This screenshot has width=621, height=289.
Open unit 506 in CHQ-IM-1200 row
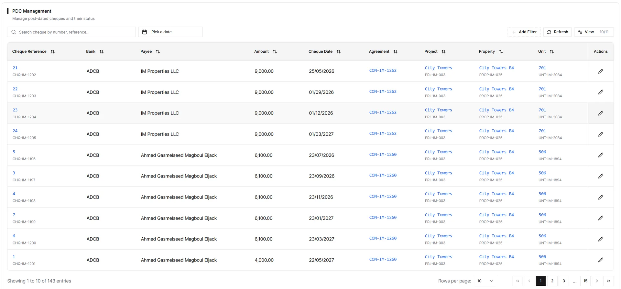(x=542, y=236)
